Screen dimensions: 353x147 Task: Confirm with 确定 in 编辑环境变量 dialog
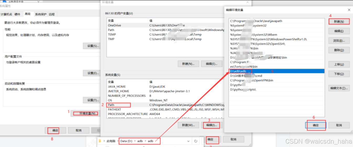(316, 125)
